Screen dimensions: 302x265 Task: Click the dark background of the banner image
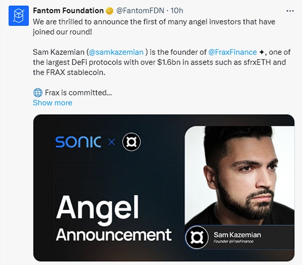(x=110, y=175)
